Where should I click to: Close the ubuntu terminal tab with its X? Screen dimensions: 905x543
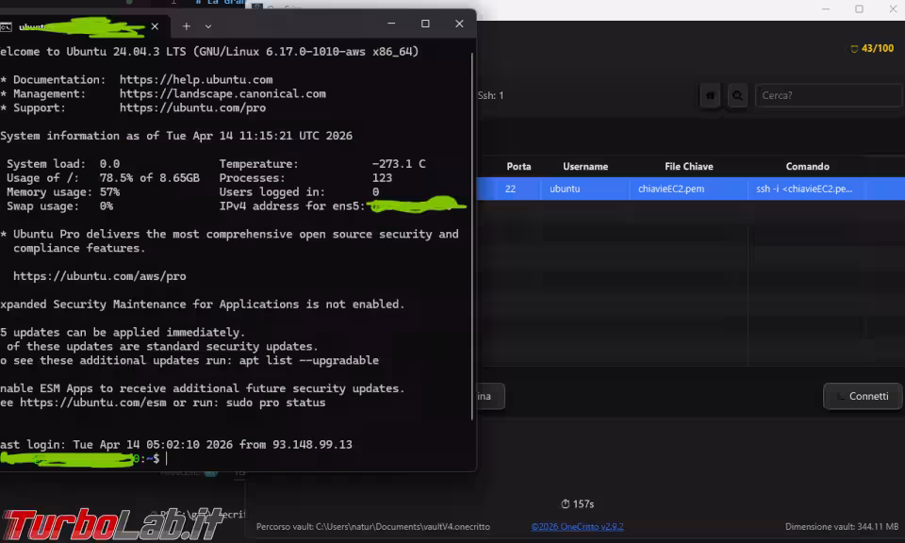tap(156, 26)
